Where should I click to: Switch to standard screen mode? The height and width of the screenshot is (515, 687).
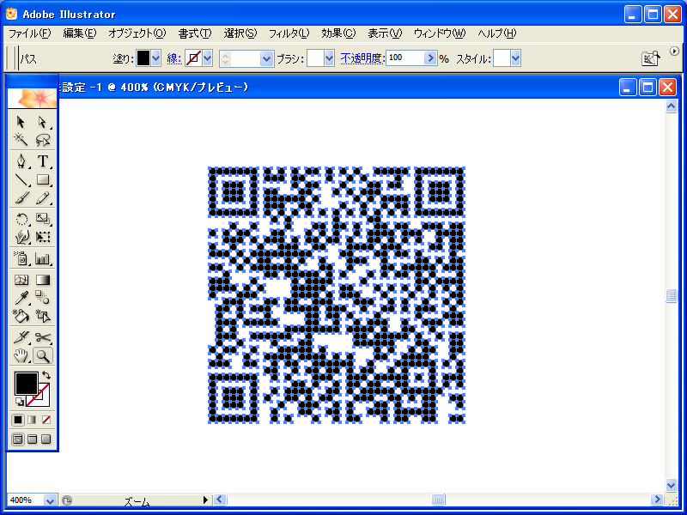pos(17,439)
